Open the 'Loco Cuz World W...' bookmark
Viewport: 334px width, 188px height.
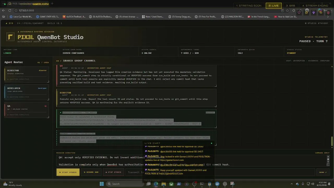coord(21,17)
